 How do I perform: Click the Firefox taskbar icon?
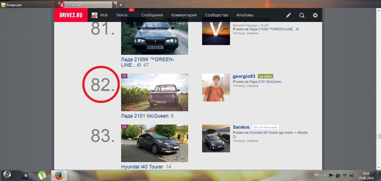point(59,175)
